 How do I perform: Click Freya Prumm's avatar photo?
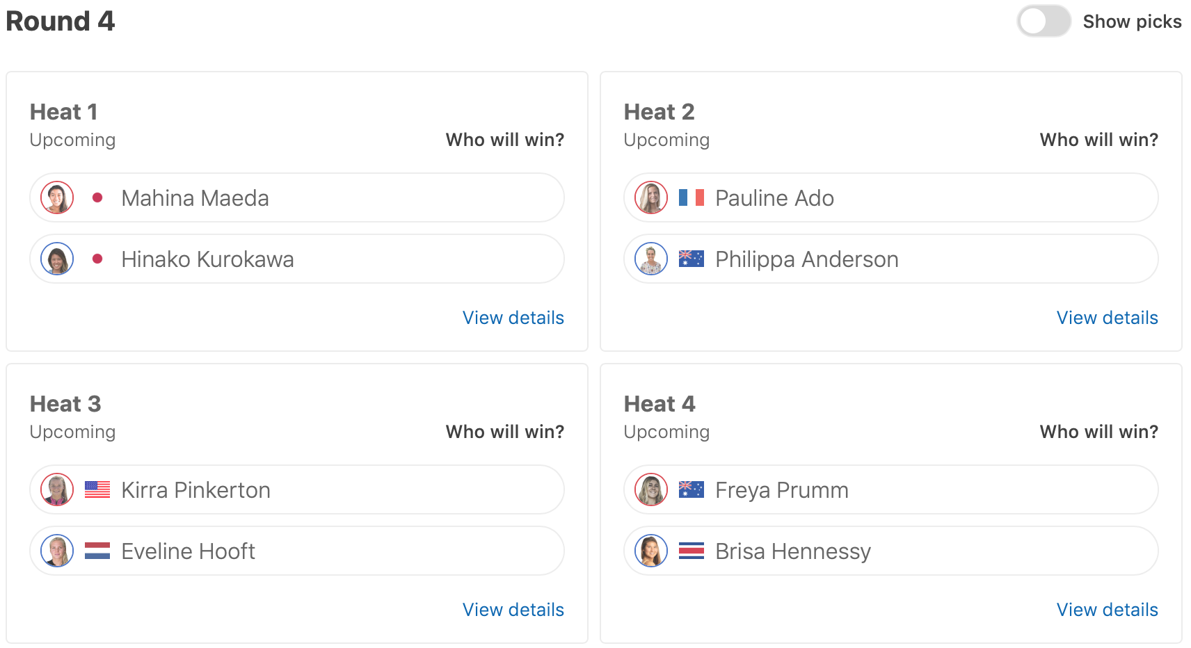click(x=651, y=490)
